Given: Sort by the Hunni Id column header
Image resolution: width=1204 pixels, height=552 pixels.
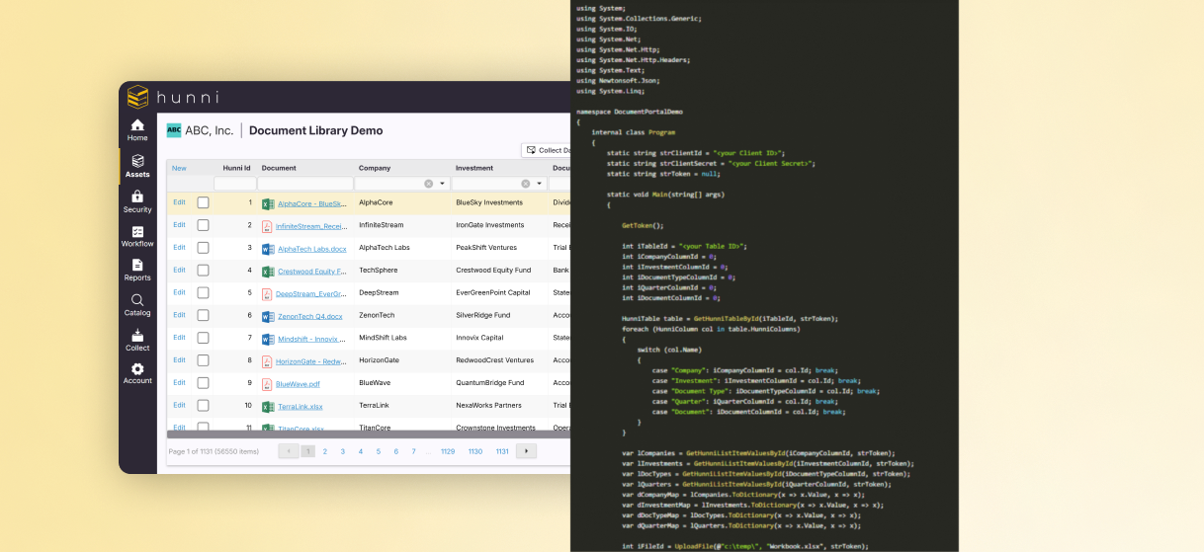Looking at the screenshot, I should click(236, 168).
